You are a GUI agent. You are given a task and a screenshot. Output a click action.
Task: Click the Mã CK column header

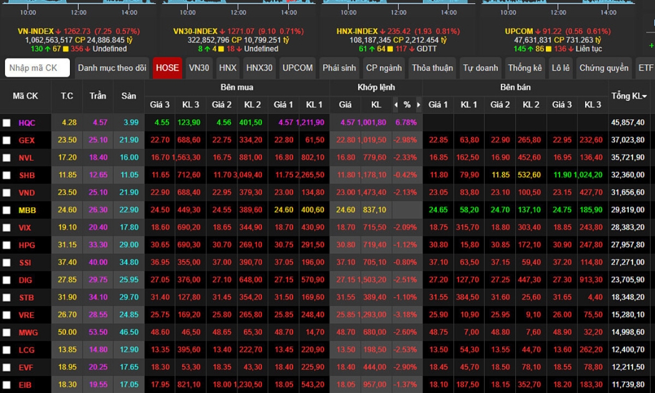(x=26, y=96)
